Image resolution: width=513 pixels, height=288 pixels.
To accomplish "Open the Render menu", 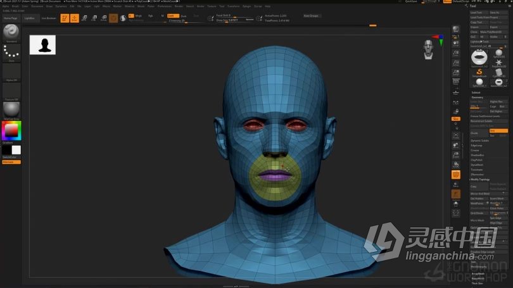I will pos(179,6).
